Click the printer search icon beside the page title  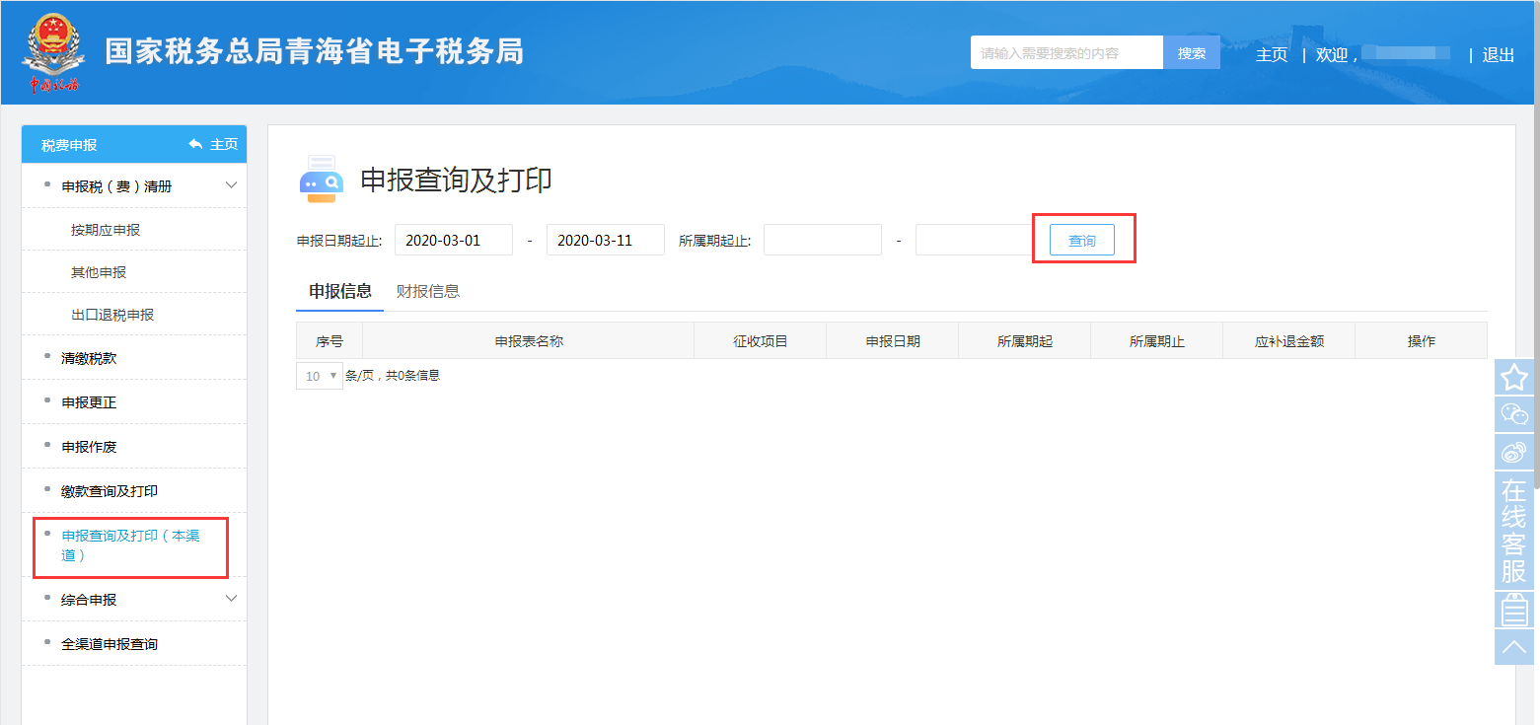[x=321, y=179]
